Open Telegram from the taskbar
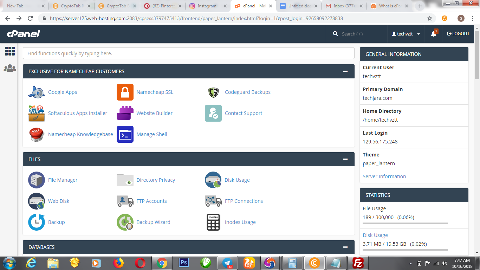The width and height of the screenshot is (480, 270). [227, 263]
